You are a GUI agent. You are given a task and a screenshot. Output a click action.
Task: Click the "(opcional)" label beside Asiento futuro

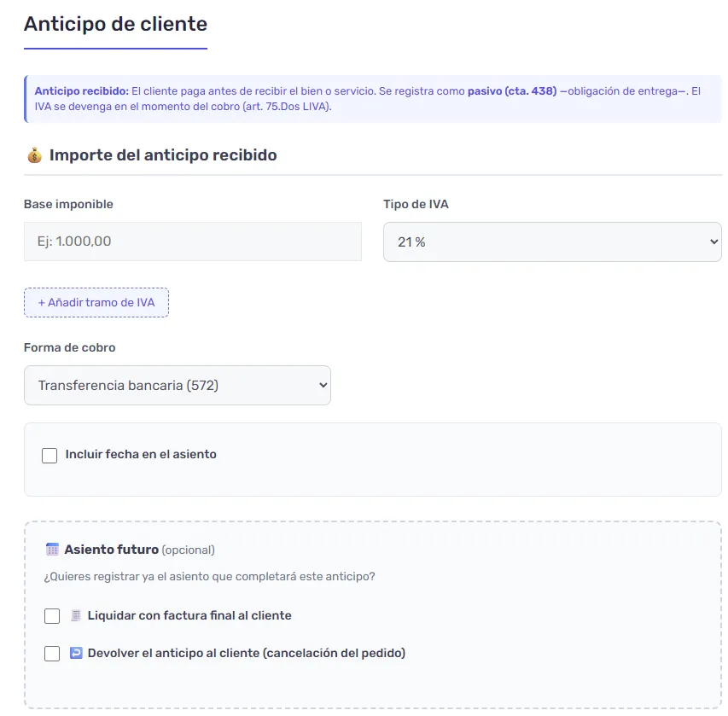(x=187, y=550)
